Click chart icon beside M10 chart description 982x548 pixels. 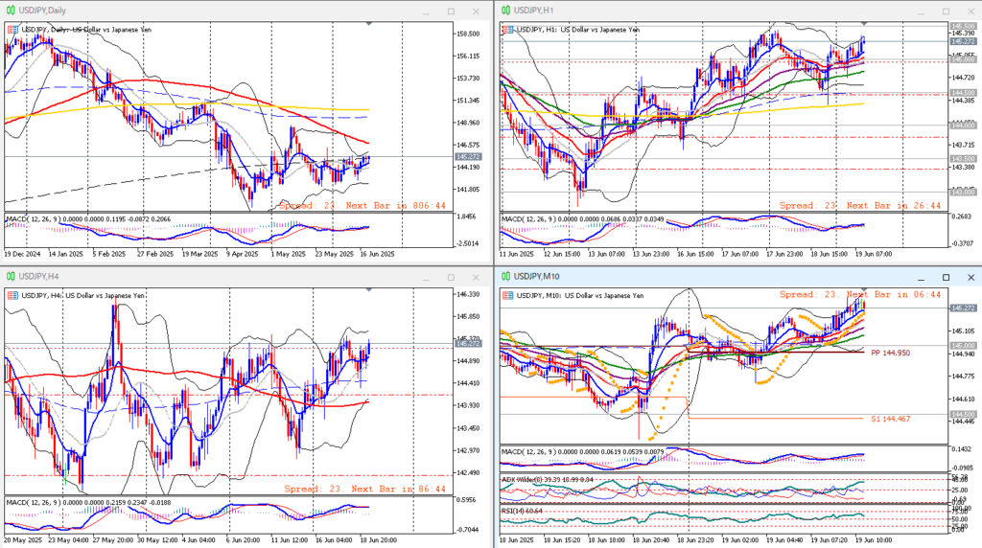(x=508, y=295)
